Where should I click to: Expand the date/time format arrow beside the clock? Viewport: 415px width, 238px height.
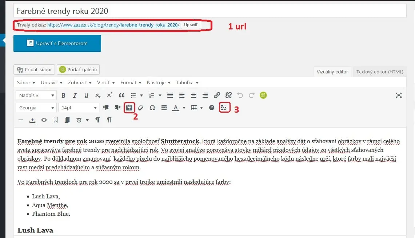tap(87, 120)
